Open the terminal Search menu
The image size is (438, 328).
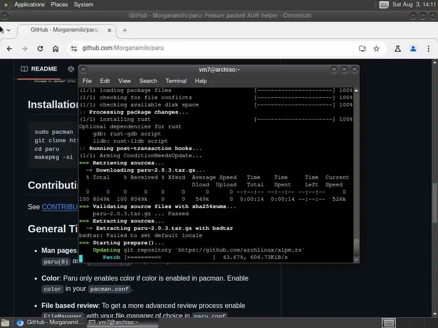coord(148,81)
